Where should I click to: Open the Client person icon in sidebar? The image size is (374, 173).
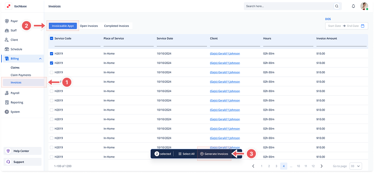(x=7, y=40)
